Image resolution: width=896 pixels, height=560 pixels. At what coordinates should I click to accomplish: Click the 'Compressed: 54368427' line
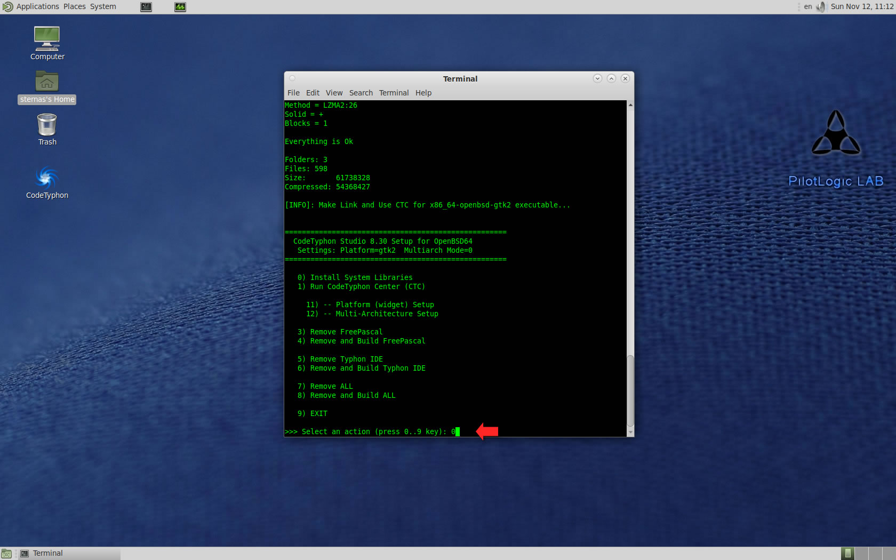point(327,187)
